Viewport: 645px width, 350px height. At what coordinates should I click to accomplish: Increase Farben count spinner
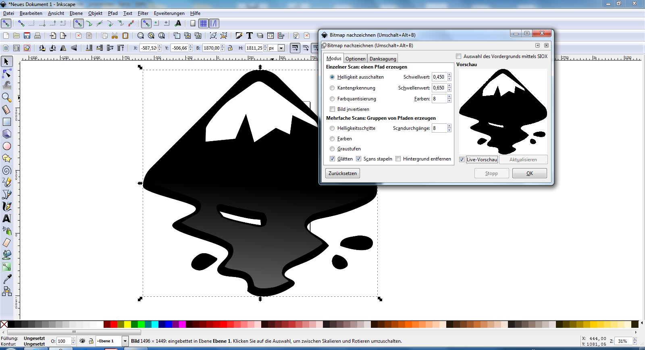(449, 97)
